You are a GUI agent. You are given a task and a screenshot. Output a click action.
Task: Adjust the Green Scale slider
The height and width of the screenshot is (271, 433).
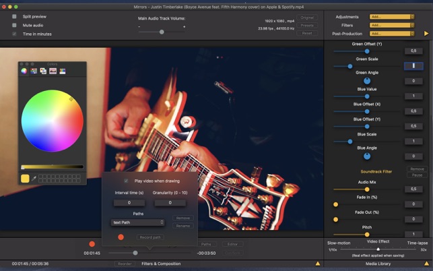[x=367, y=66]
